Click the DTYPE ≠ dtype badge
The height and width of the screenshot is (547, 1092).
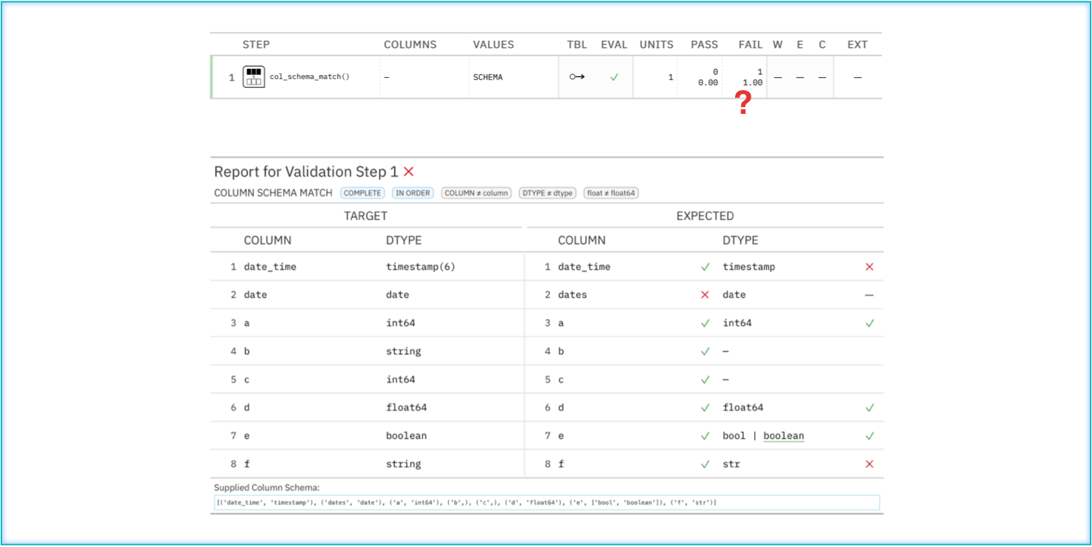tap(547, 193)
